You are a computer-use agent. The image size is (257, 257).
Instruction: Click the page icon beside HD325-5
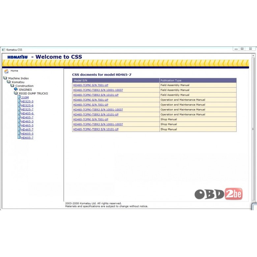tap(19, 101)
